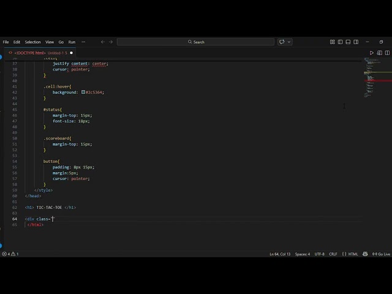The image size is (392, 294).
Task: Open the Copilot status icon
Action: (365, 254)
